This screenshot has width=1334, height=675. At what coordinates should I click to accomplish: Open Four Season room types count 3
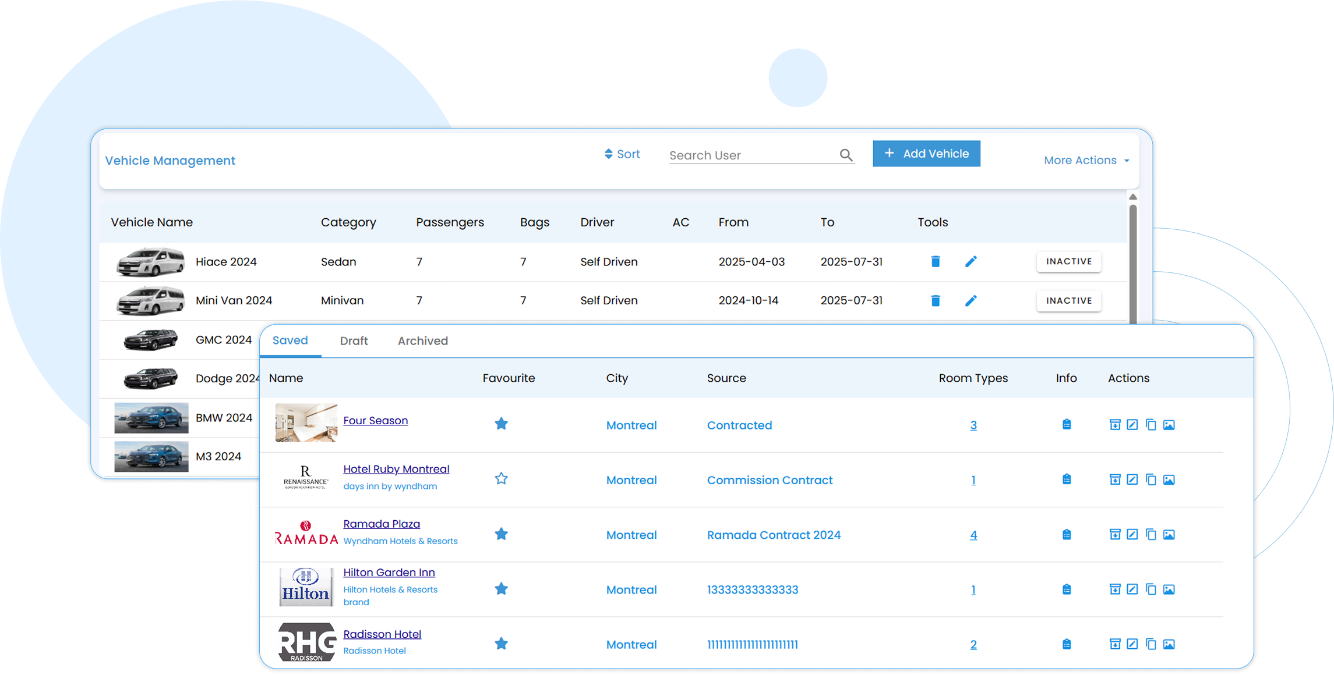coord(973,425)
